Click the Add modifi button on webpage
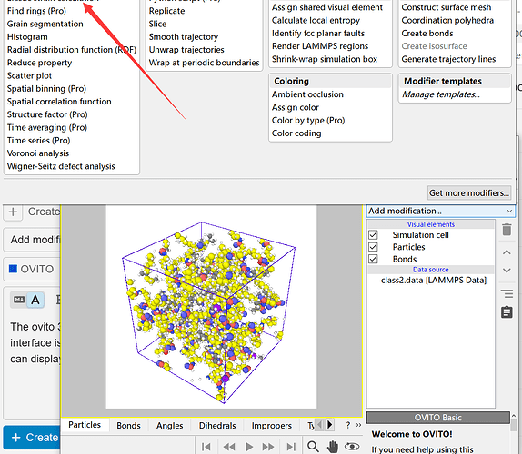522x454 pixels. (x=32, y=240)
